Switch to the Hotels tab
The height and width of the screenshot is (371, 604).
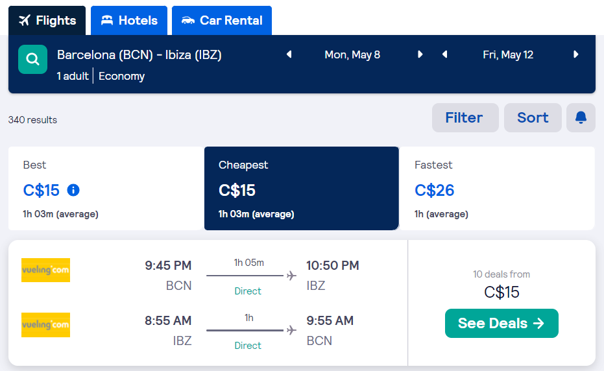(129, 20)
